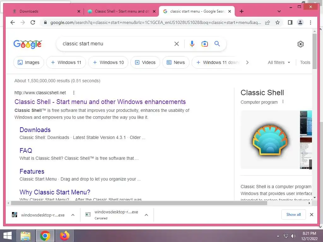The image size is (323, 242).
Task: Filter results by Videos
Action: pos(145,62)
